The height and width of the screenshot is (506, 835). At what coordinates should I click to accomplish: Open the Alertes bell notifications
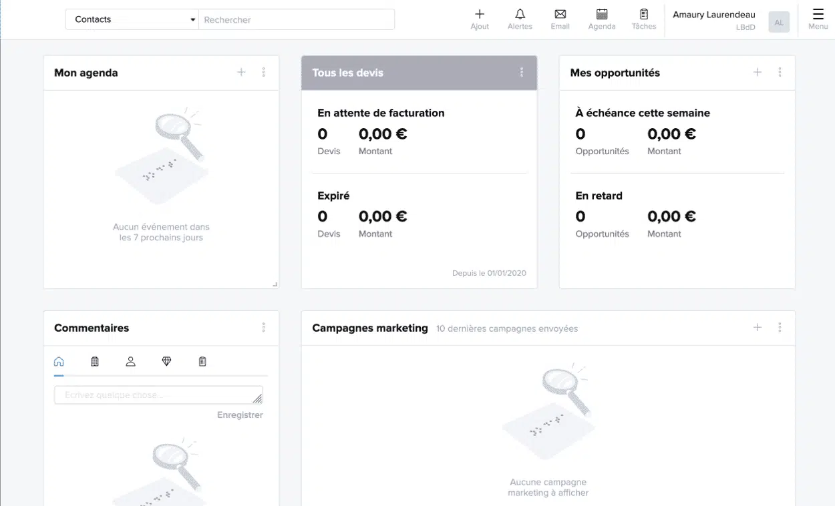point(520,19)
